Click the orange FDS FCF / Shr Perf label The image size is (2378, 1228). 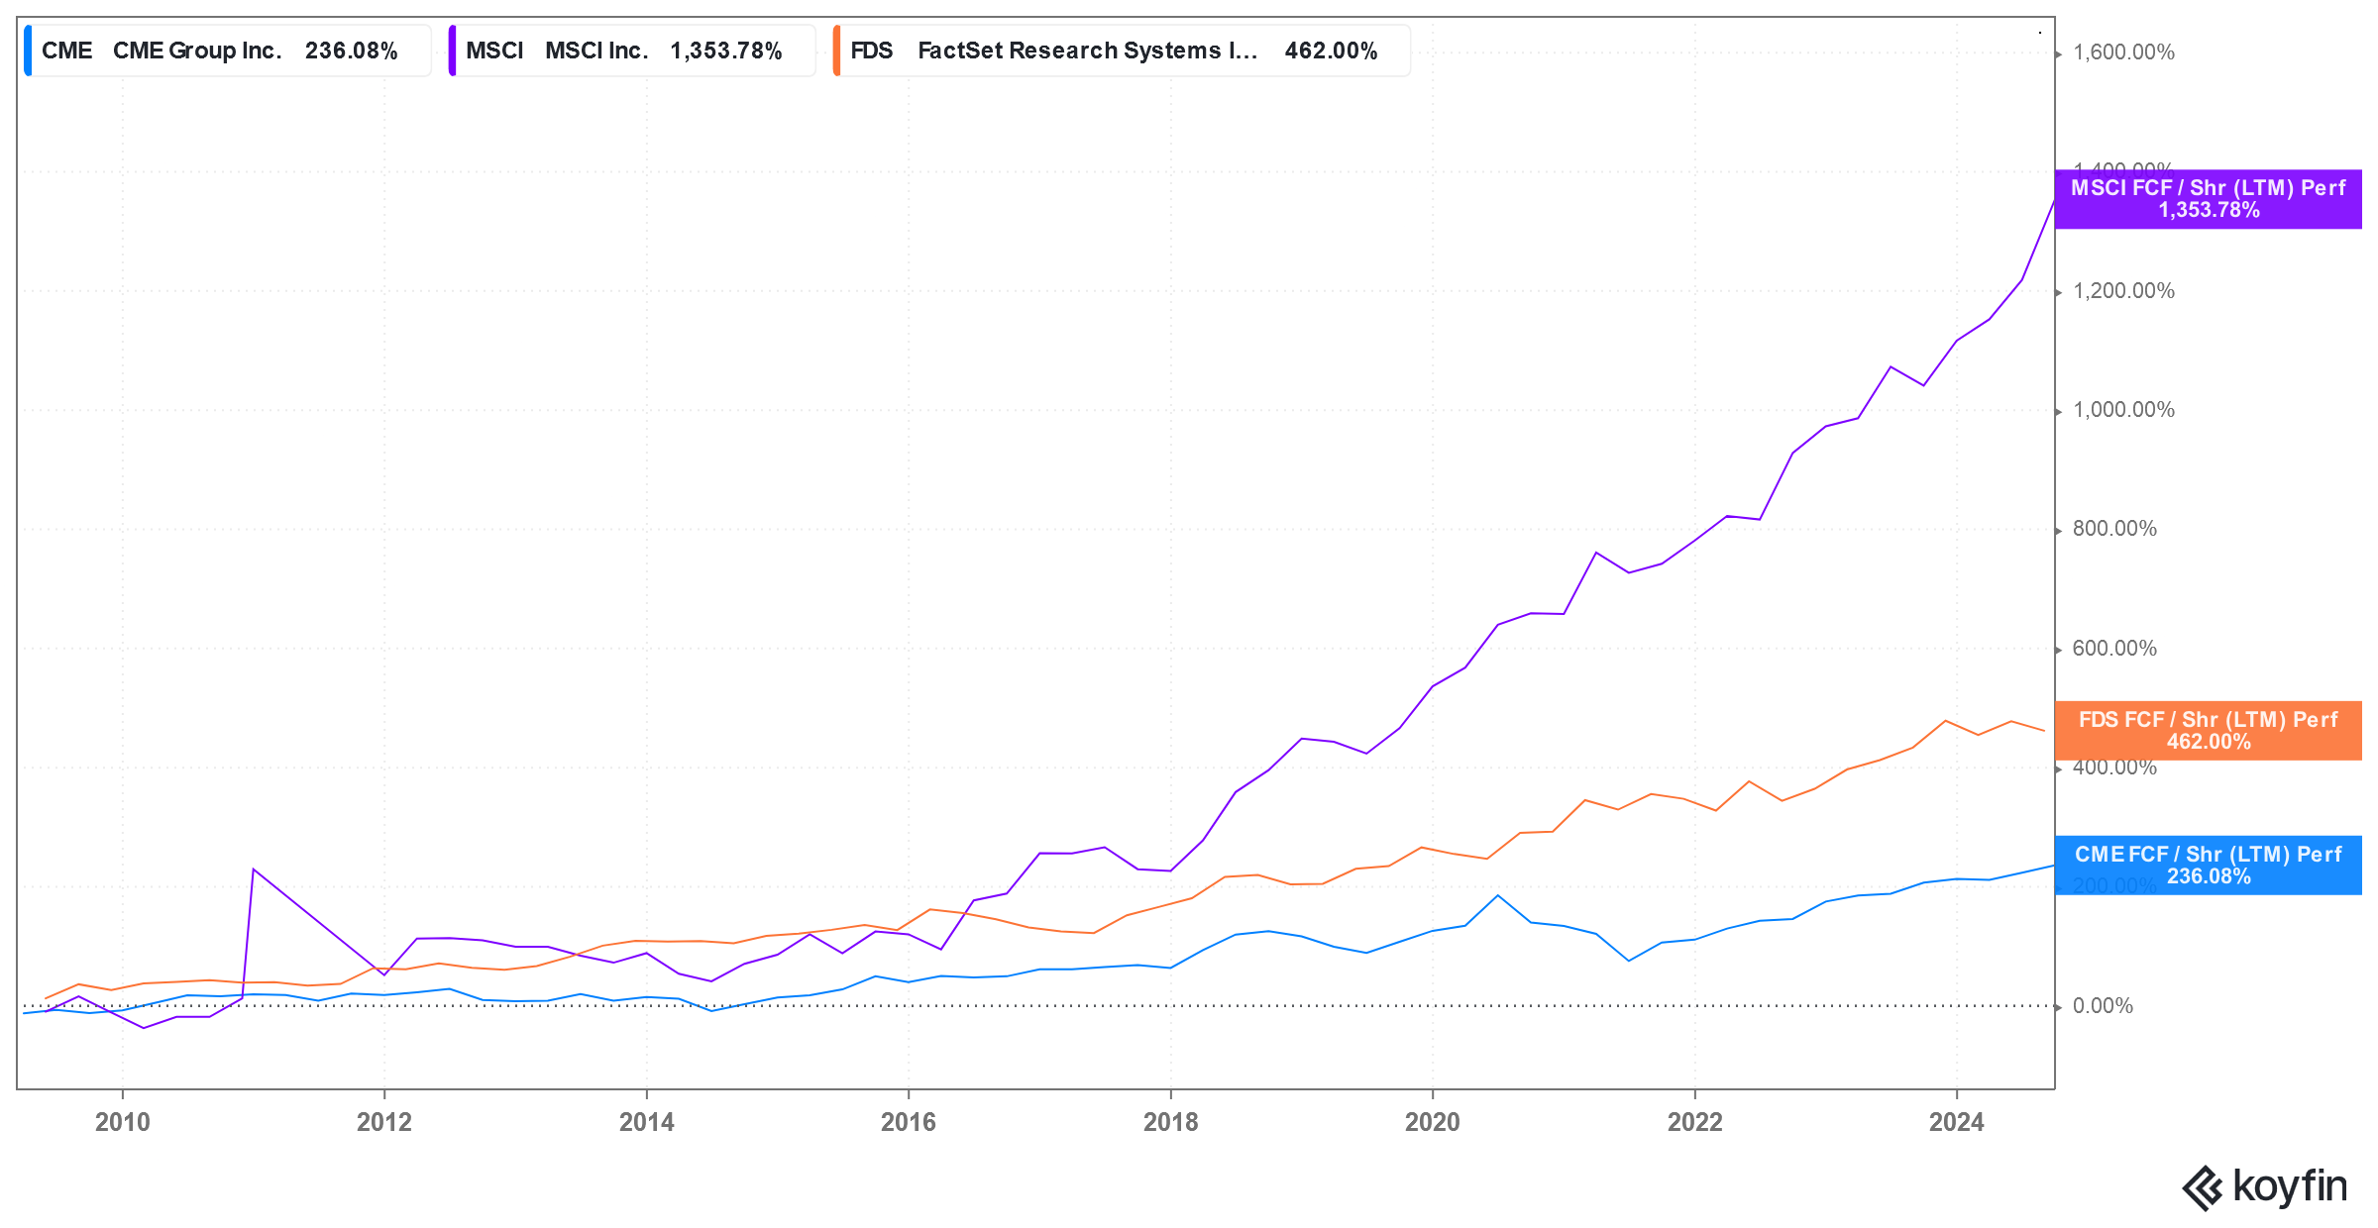2209,731
